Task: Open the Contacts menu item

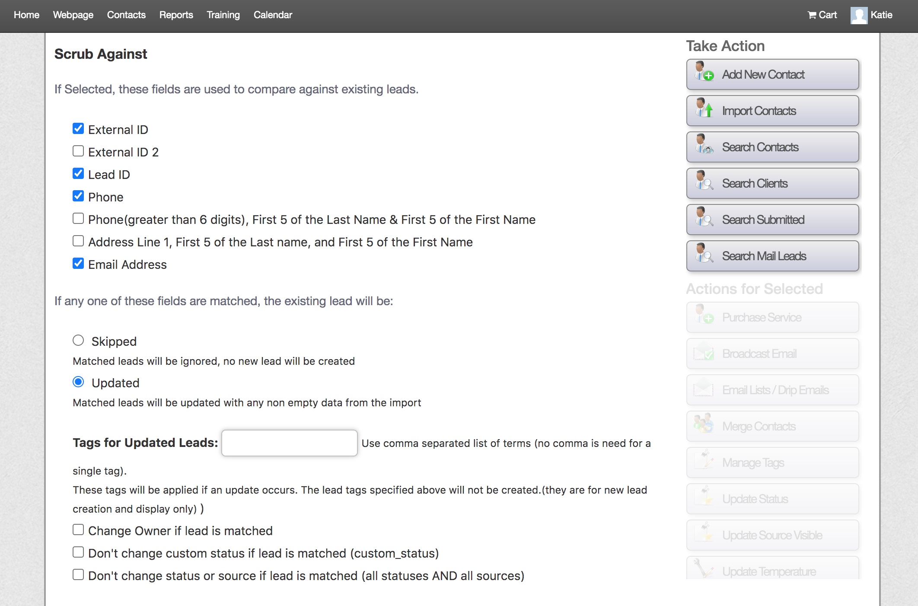Action: point(126,15)
